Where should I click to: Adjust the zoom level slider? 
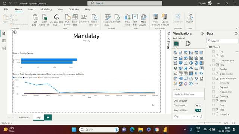[205, 123]
